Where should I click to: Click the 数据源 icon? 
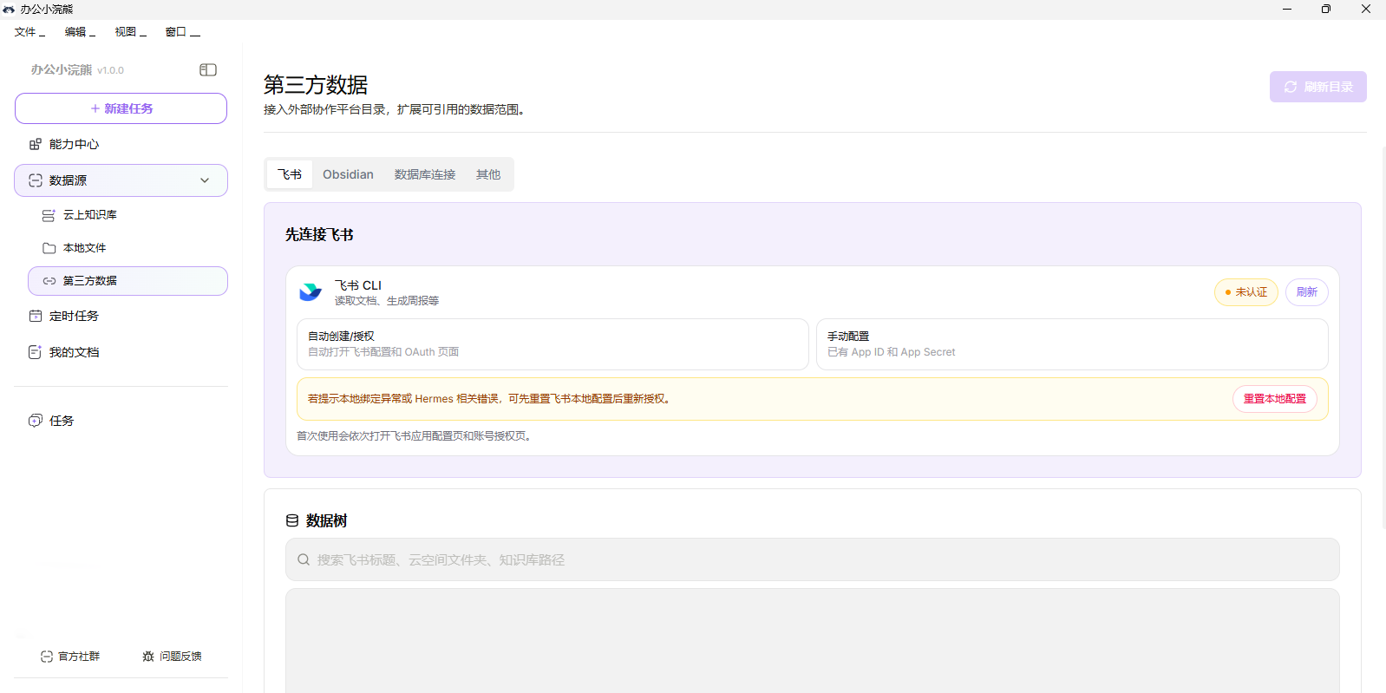(36, 180)
